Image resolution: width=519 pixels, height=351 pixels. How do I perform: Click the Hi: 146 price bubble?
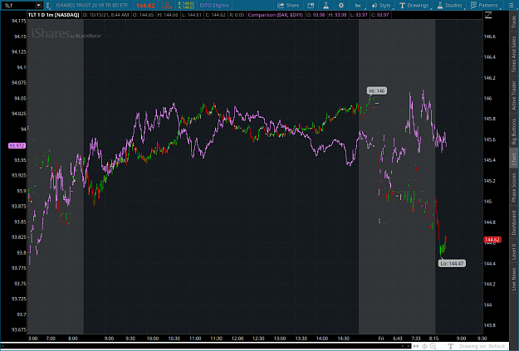click(377, 90)
